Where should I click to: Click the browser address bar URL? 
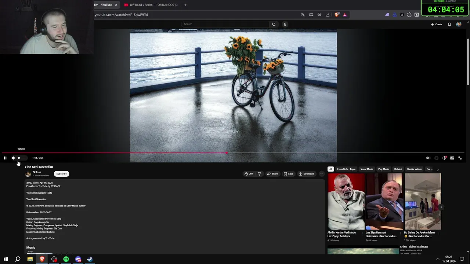[x=121, y=15]
